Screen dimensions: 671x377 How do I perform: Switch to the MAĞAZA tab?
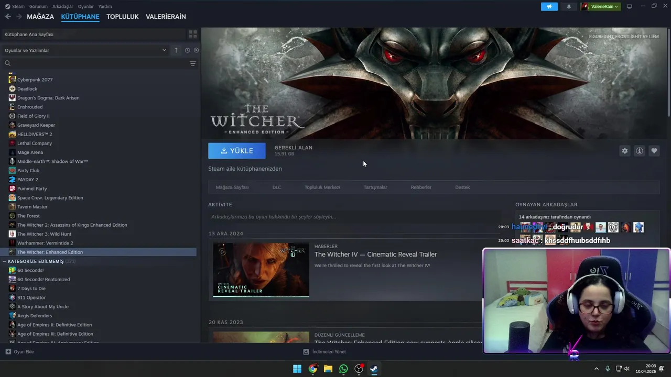click(40, 17)
